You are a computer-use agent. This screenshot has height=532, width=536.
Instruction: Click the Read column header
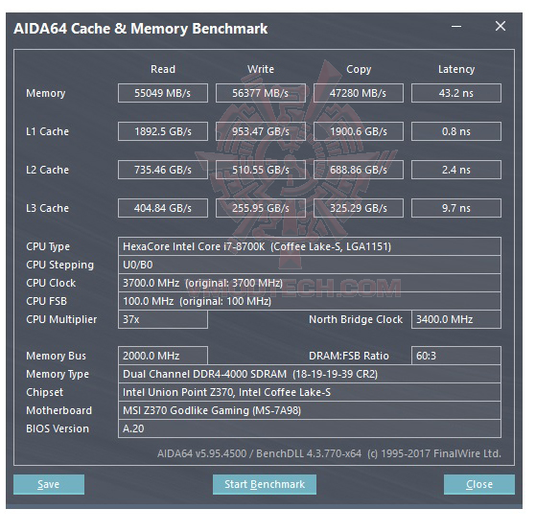click(163, 69)
